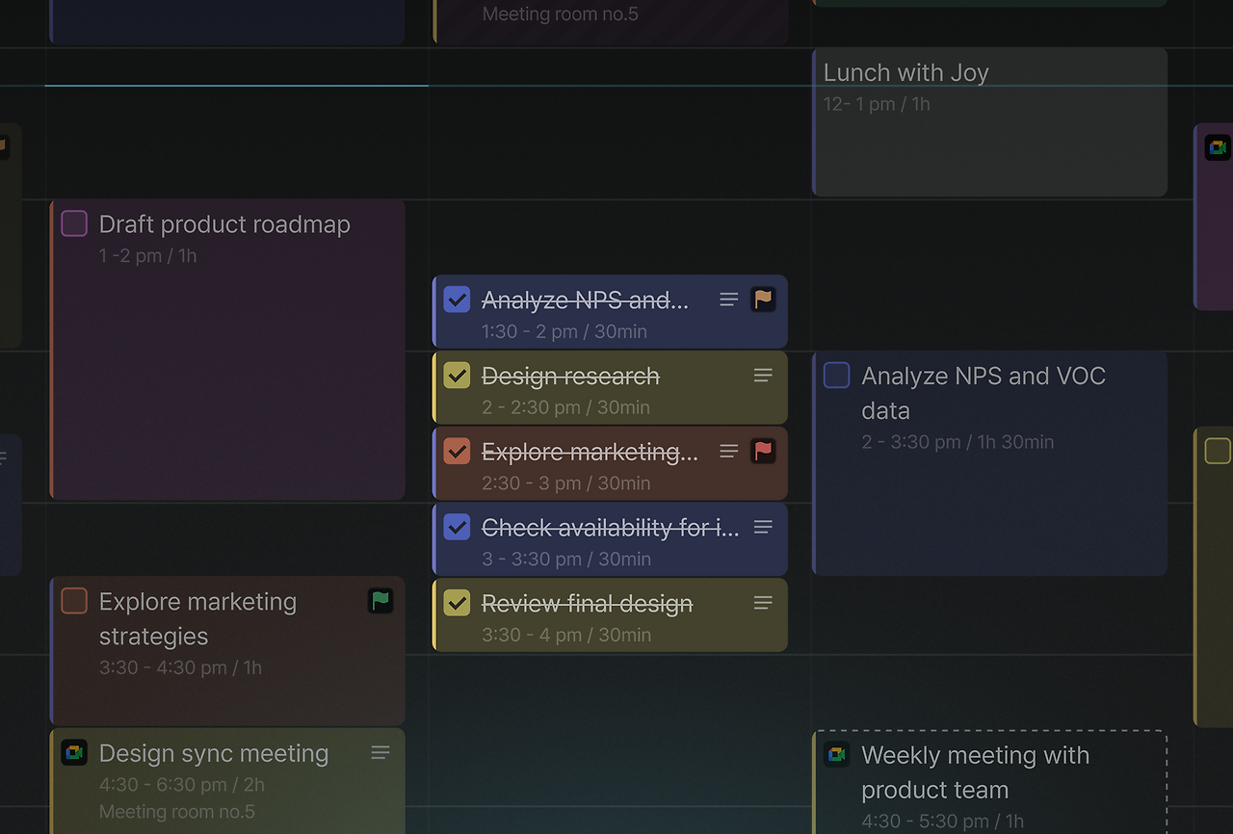Click the '3:30 - 4:30 pm / 1h' time

[180, 668]
